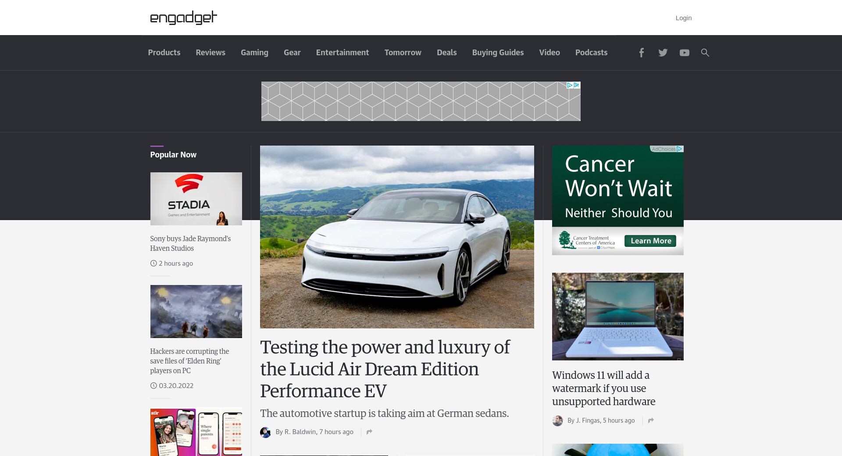Read the Elden Ring hackers article
This screenshot has width=842, height=456.
[x=189, y=361]
